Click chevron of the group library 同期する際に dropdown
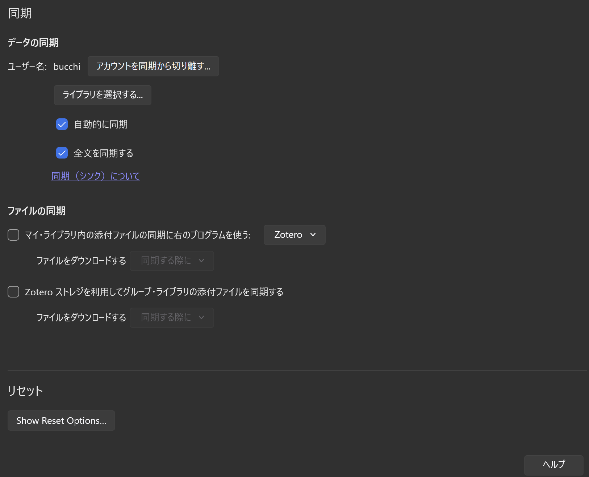Viewport: 589px width, 477px height. coord(201,318)
